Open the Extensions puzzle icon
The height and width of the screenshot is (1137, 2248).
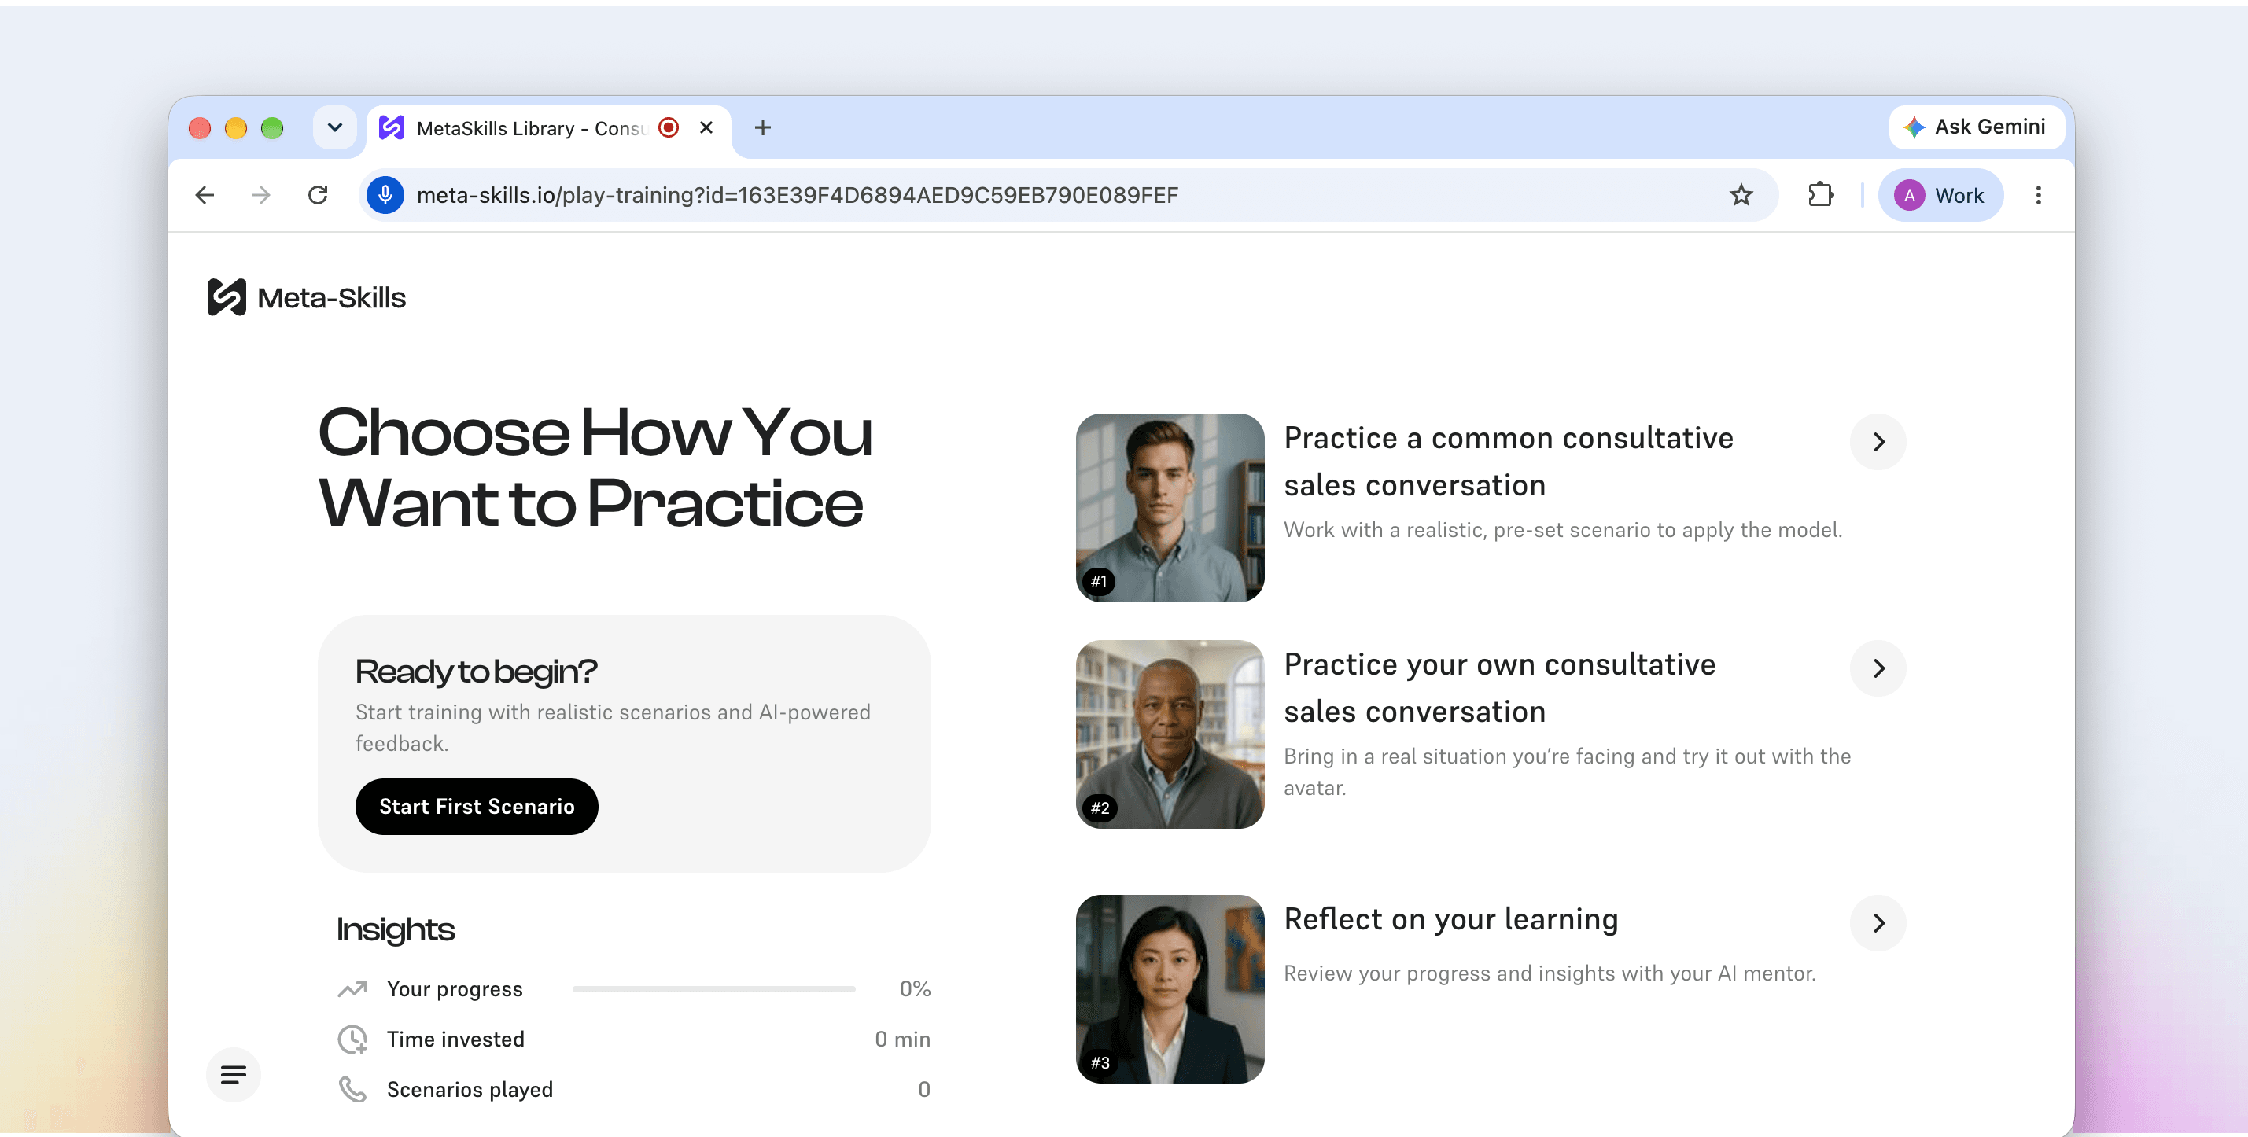(1820, 194)
